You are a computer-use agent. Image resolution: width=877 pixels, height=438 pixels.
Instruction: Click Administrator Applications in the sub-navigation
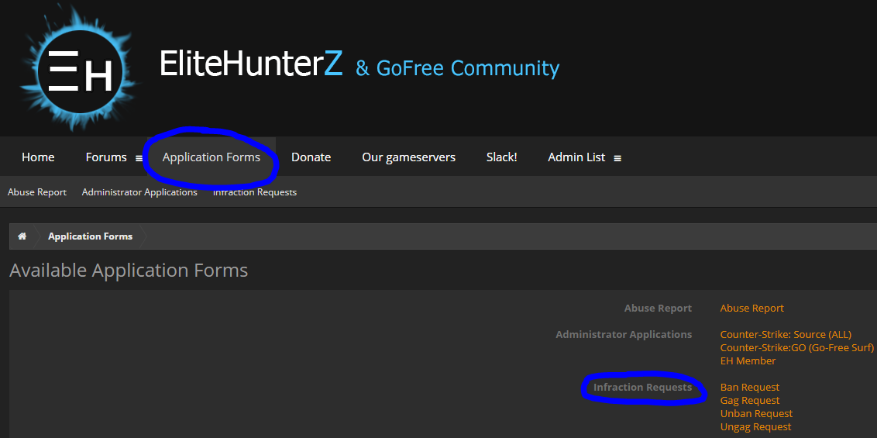pyautogui.click(x=139, y=192)
